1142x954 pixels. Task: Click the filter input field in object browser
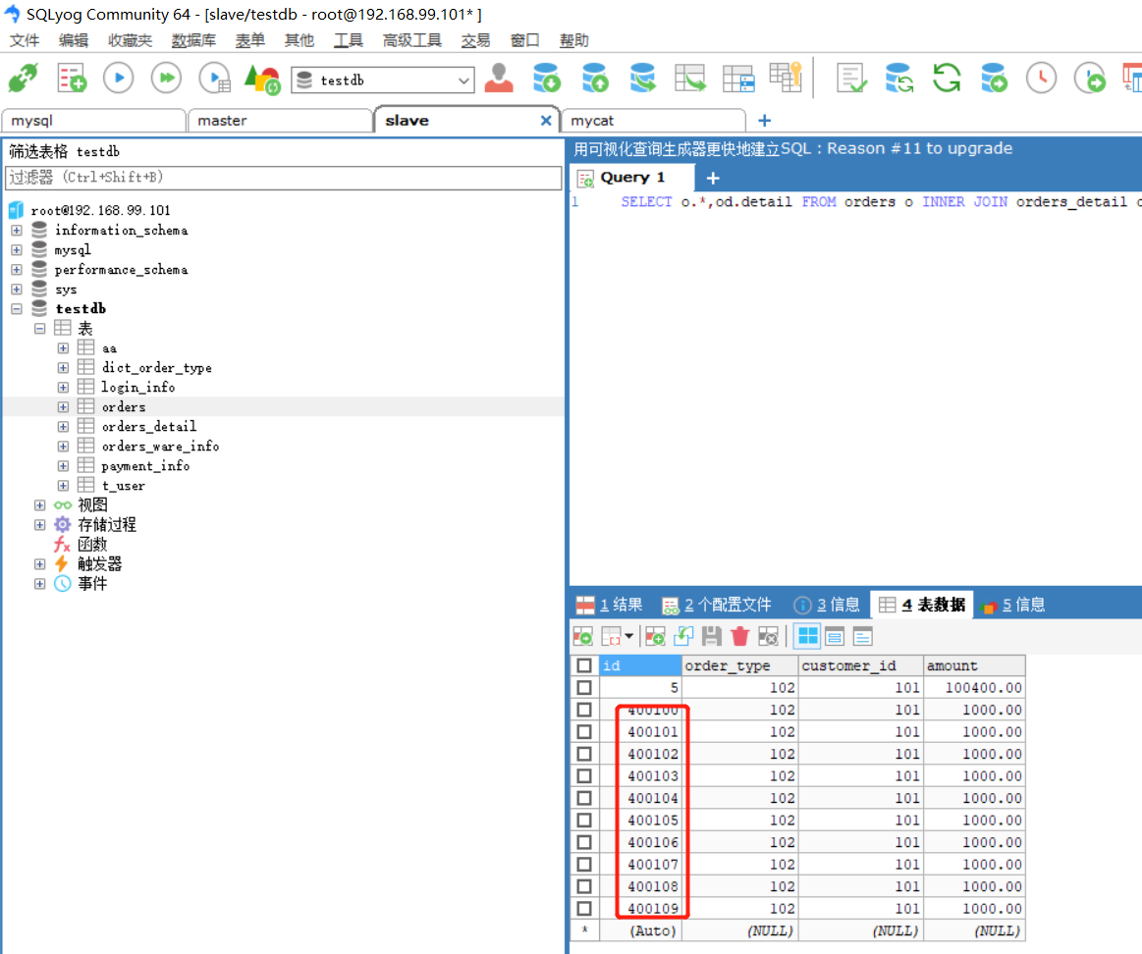283,178
